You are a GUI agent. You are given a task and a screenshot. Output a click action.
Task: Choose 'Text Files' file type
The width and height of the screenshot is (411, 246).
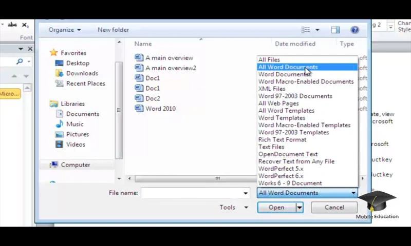pos(307,147)
